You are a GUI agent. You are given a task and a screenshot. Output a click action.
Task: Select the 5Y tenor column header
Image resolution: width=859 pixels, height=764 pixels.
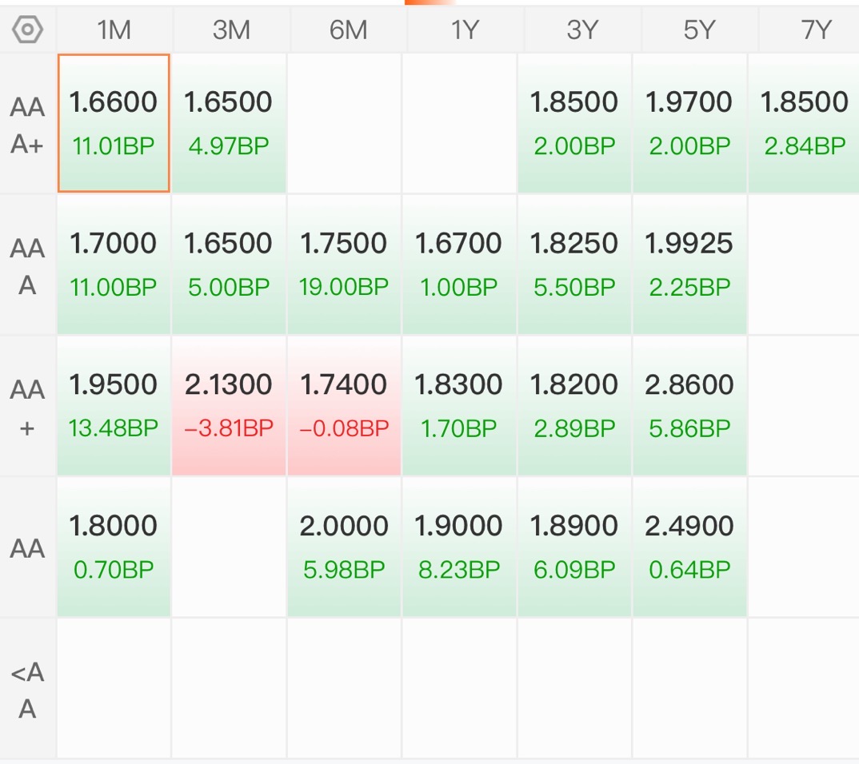pos(699,30)
